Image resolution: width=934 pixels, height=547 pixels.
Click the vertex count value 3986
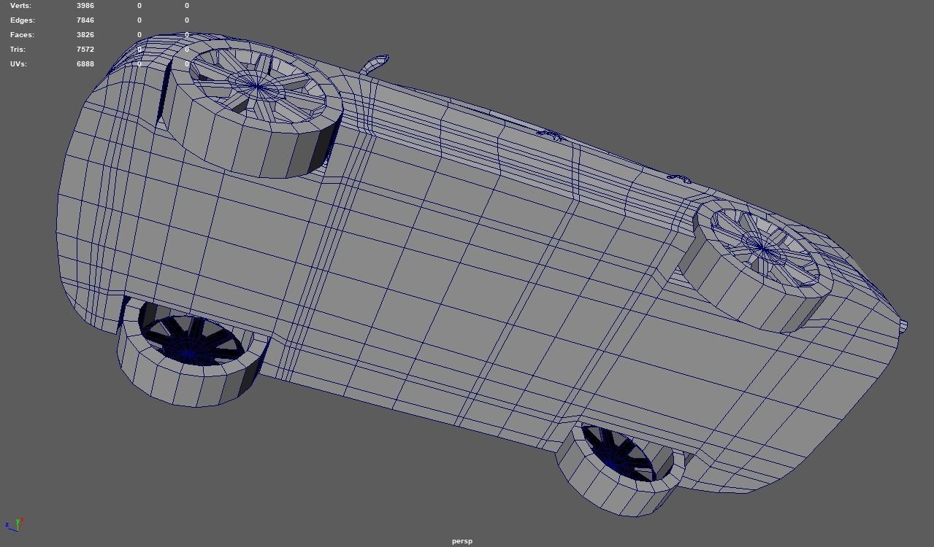(x=85, y=6)
